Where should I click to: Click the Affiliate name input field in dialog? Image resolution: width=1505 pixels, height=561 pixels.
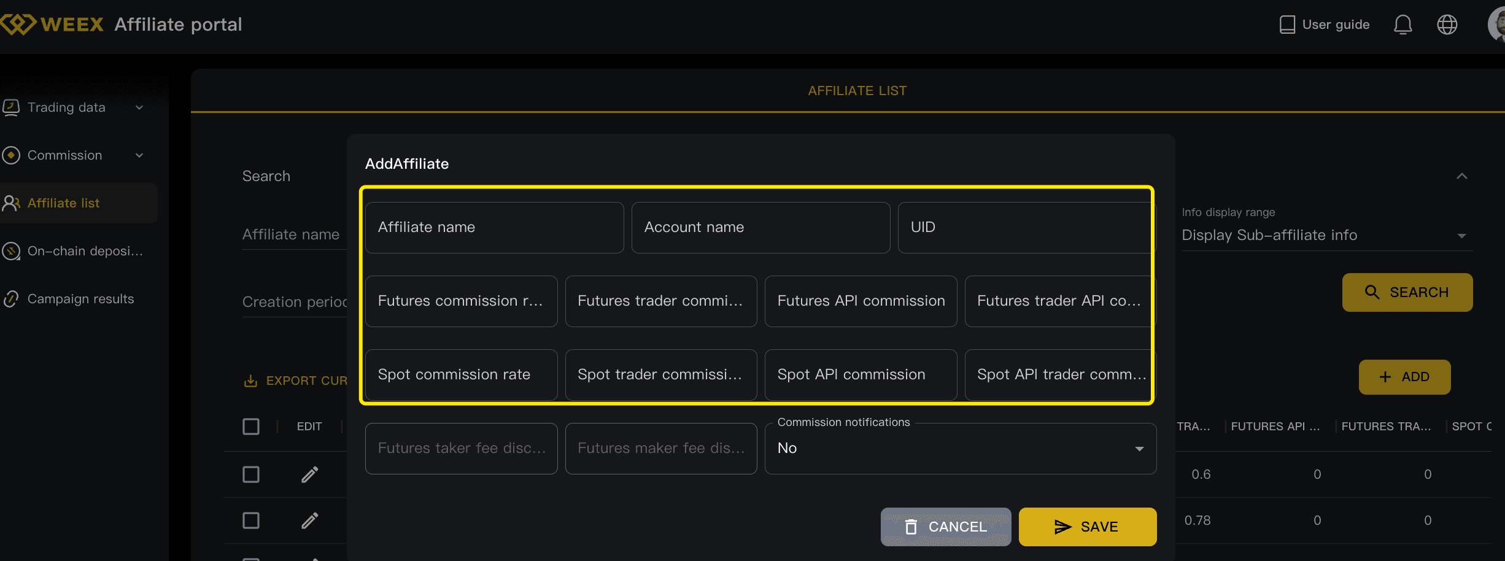coord(494,228)
